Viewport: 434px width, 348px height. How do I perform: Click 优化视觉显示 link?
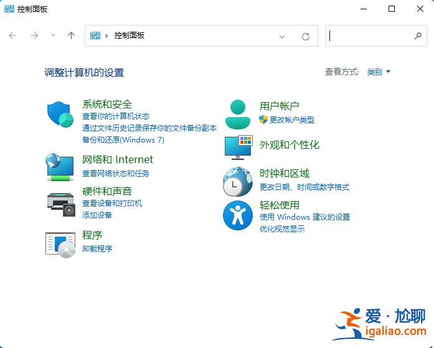click(282, 228)
